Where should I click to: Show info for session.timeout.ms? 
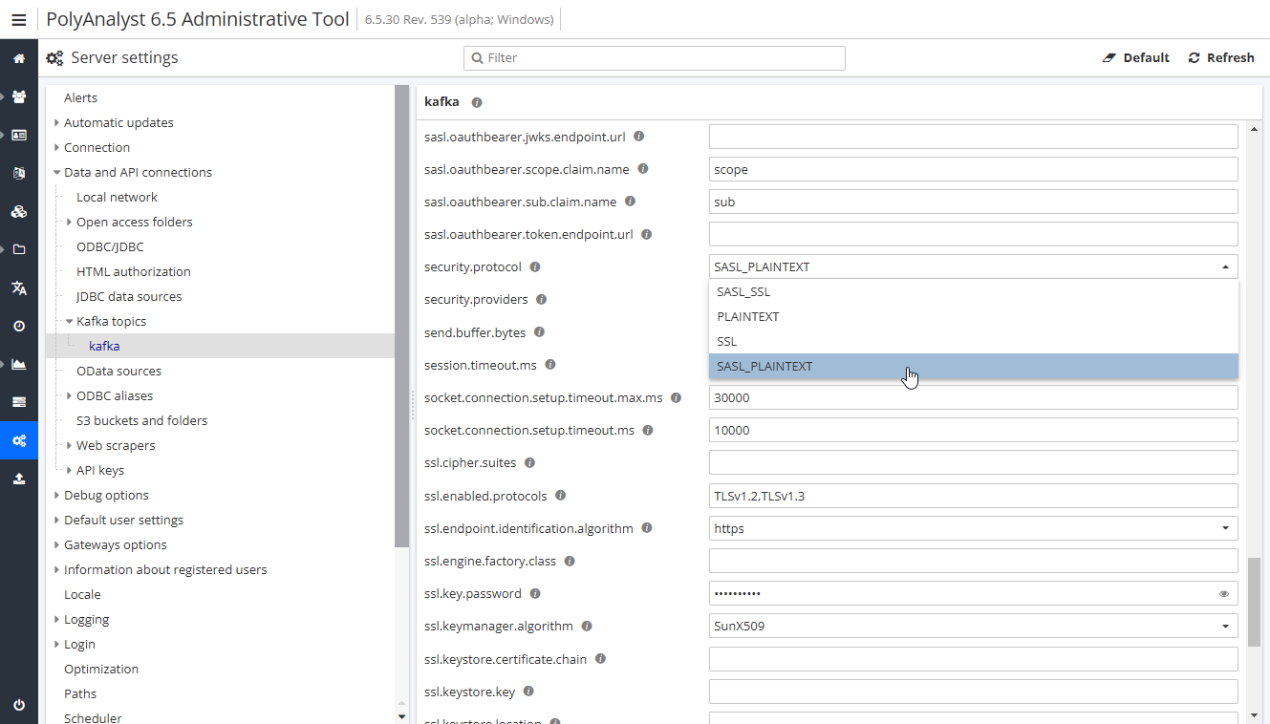550,365
